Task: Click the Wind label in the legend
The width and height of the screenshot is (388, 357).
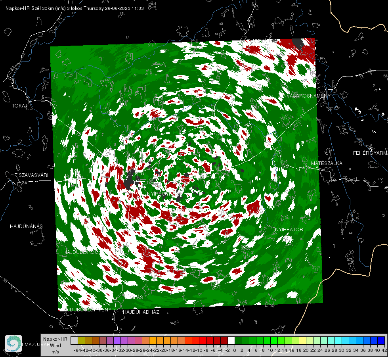Action: click(55, 345)
